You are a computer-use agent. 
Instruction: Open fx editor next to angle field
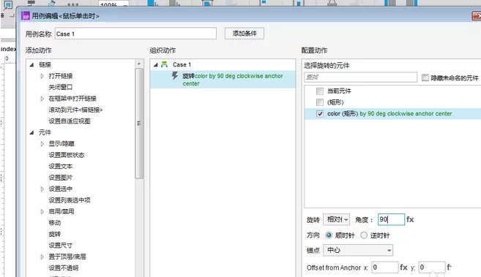pos(410,219)
